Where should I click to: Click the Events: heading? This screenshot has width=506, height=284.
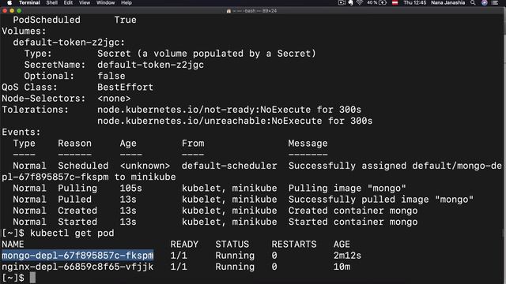point(21,132)
